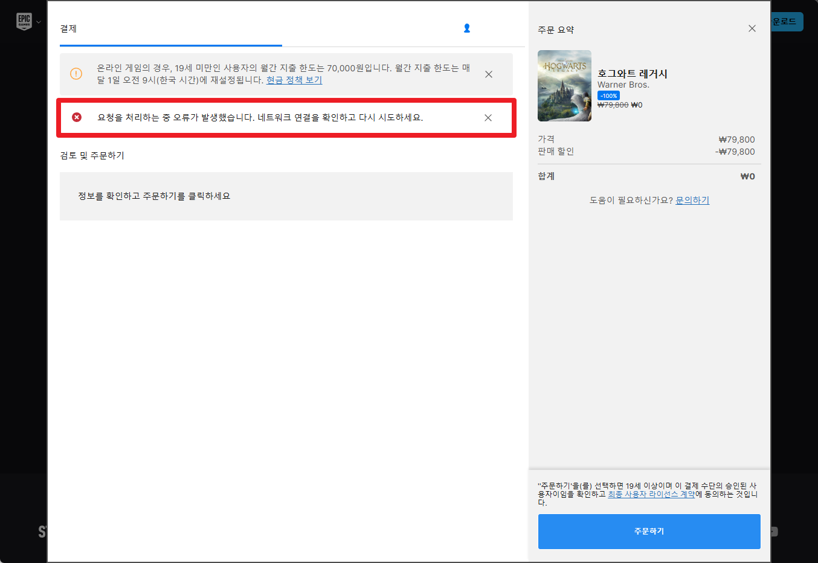Click the 호그와트 레거시 title
The image size is (818, 563).
(x=633, y=74)
